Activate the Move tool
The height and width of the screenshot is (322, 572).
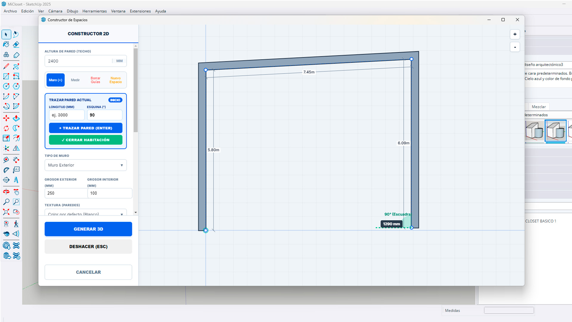(x=6, y=118)
